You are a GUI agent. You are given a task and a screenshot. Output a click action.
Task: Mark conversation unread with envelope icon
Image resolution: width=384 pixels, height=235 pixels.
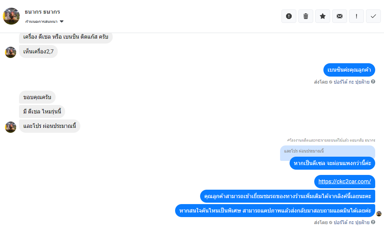[339, 16]
